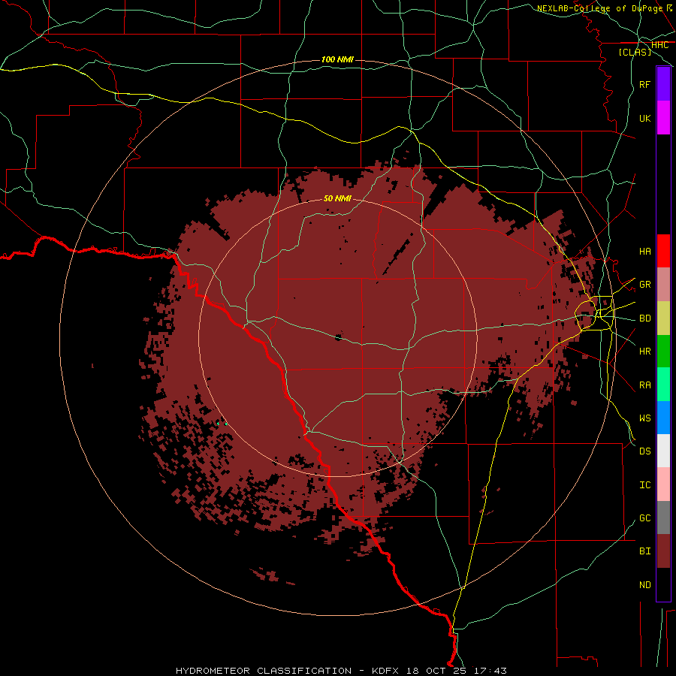
Task: Click the gray GC legend swatch
Action: [x=663, y=518]
